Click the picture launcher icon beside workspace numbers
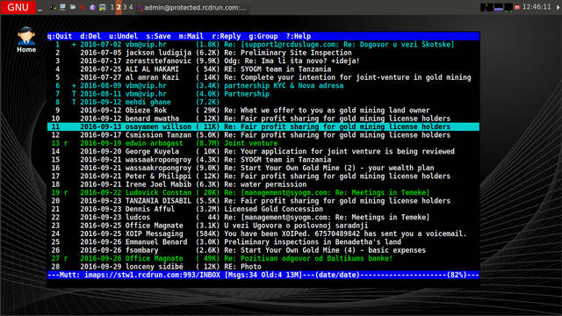Screen dimensions: 562x316 point(103,7)
